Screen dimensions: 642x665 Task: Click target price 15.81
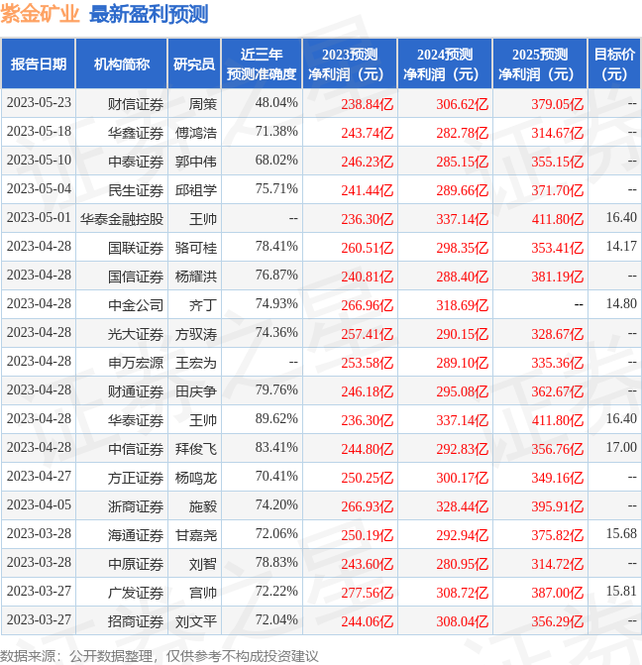coord(621,592)
